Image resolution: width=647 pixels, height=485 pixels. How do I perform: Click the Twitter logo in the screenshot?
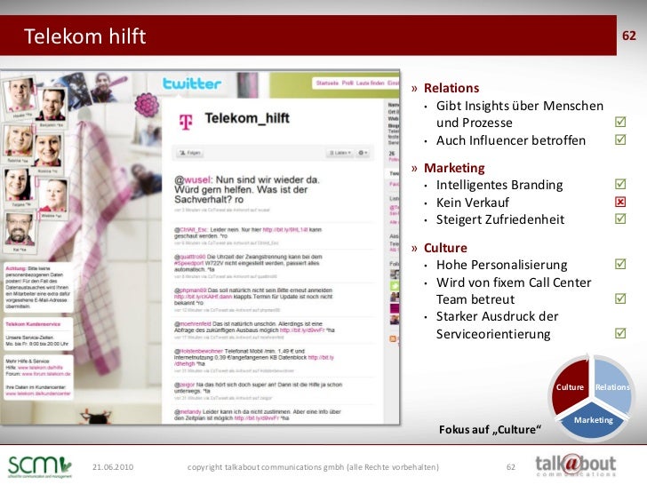[192, 83]
